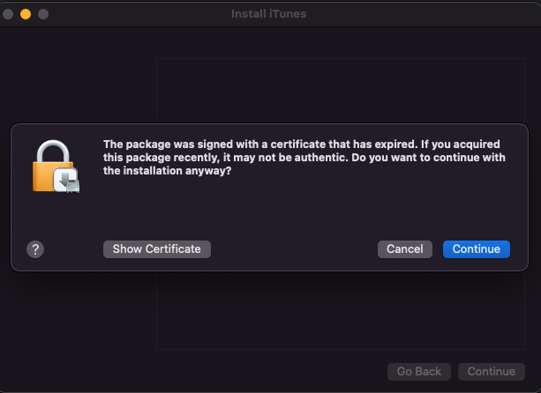Viewport: 541px width, 393px height.
Task: Click the dimmed Go Back button
Action: tap(419, 372)
